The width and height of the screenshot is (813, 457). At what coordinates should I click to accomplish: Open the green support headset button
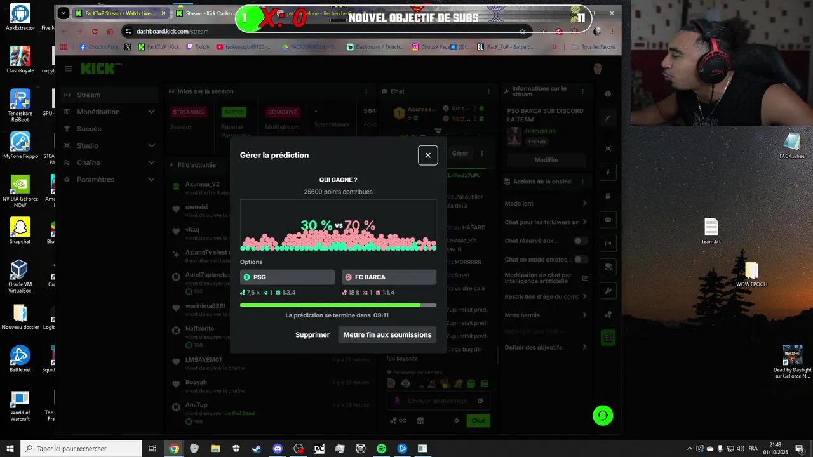603,416
